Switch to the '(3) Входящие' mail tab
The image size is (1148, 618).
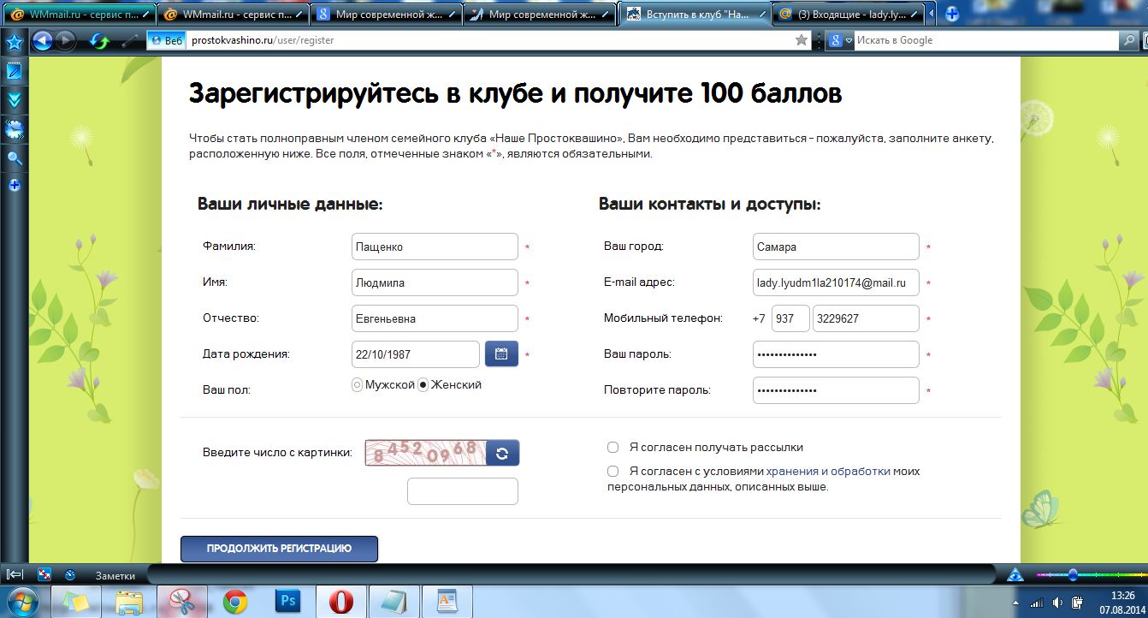847,15
